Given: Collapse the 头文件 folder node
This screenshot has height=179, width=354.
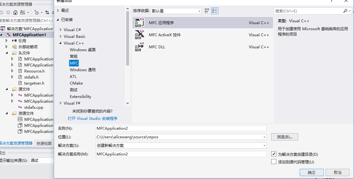Looking at the screenshot, I should click(7, 53).
